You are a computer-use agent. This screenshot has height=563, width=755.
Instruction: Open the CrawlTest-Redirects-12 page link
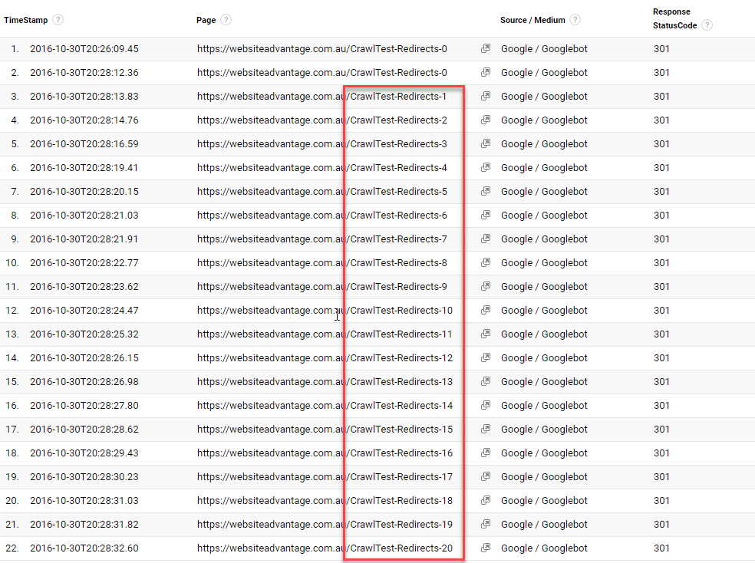(x=325, y=357)
